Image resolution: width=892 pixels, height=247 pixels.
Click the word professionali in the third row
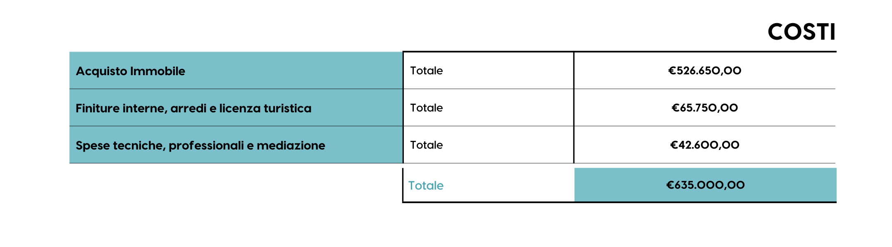click(x=206, y=145)
